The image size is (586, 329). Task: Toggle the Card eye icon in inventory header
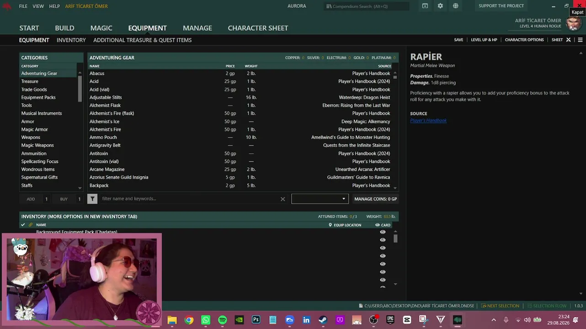(x=378, y=225)
